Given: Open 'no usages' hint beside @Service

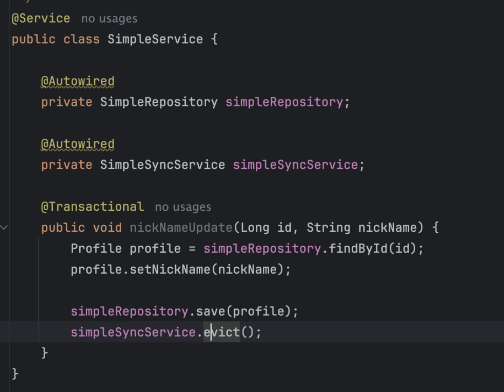Looking at the screenshot, I should [109, 19].
